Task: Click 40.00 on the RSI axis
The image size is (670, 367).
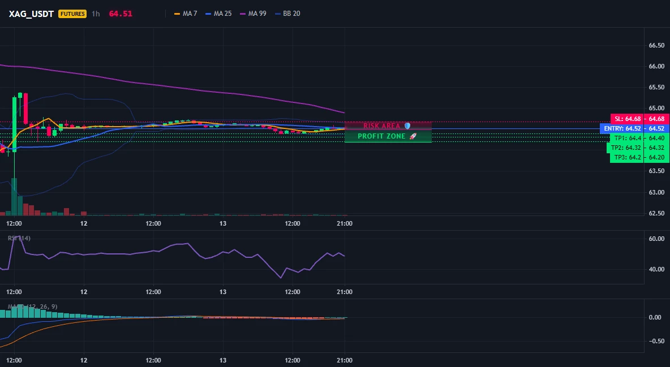Action: [656, 269]
